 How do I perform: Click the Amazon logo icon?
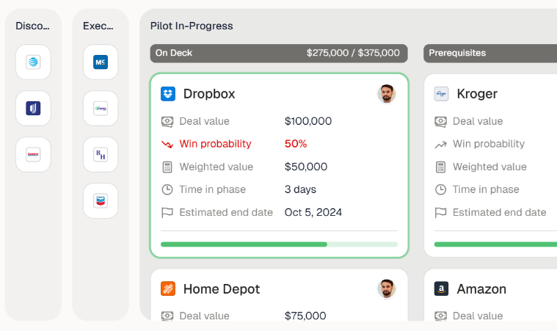pos(441,289)
